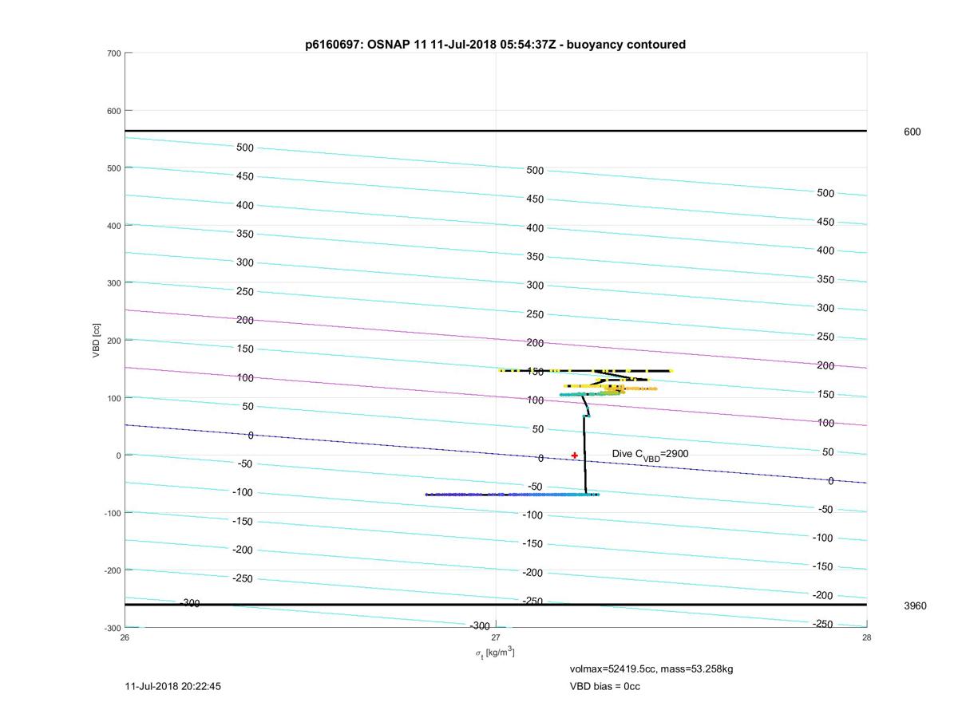Click the x-axis tick label 27
The height and width of the screenshot is (706, 958).
click(x=496, y=637)
